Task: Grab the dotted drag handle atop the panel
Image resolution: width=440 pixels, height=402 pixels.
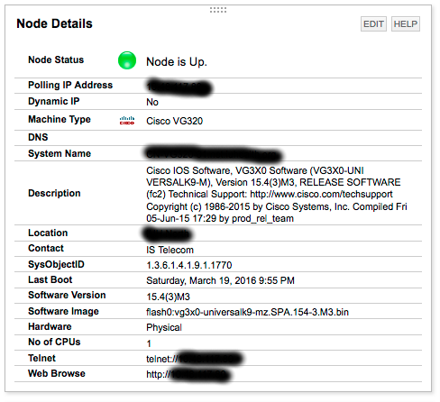Action: [x=218, y=10]
